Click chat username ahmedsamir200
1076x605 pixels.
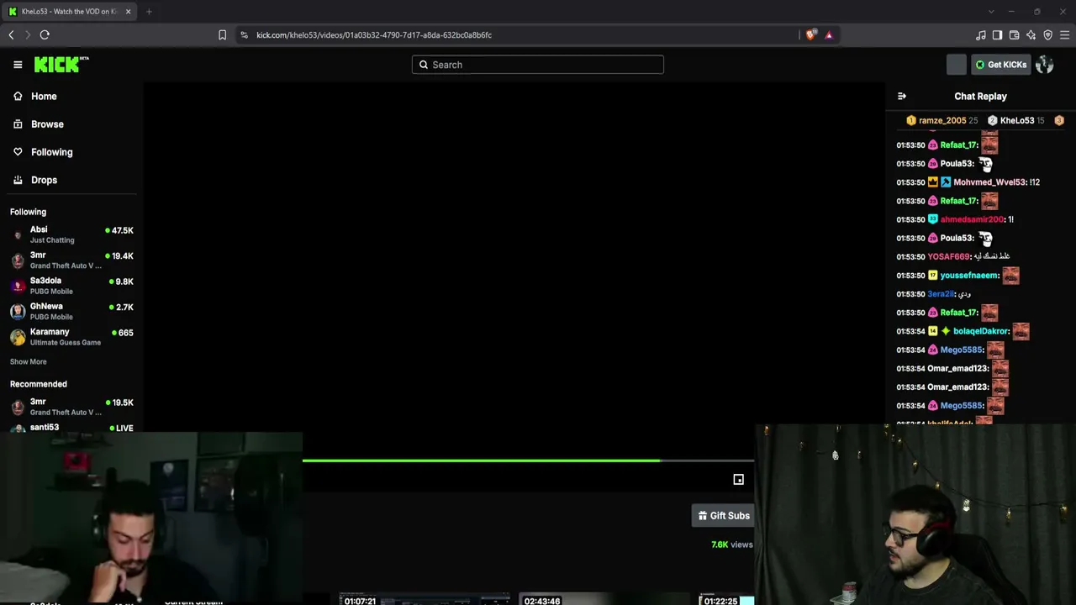pos(972,219)
